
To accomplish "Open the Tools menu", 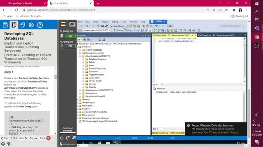I will click(x=124, y=22).
